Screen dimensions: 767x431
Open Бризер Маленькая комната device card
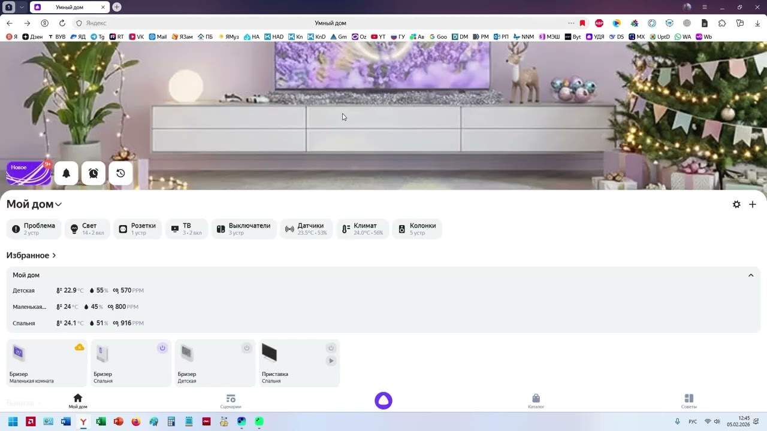(47, 363)
